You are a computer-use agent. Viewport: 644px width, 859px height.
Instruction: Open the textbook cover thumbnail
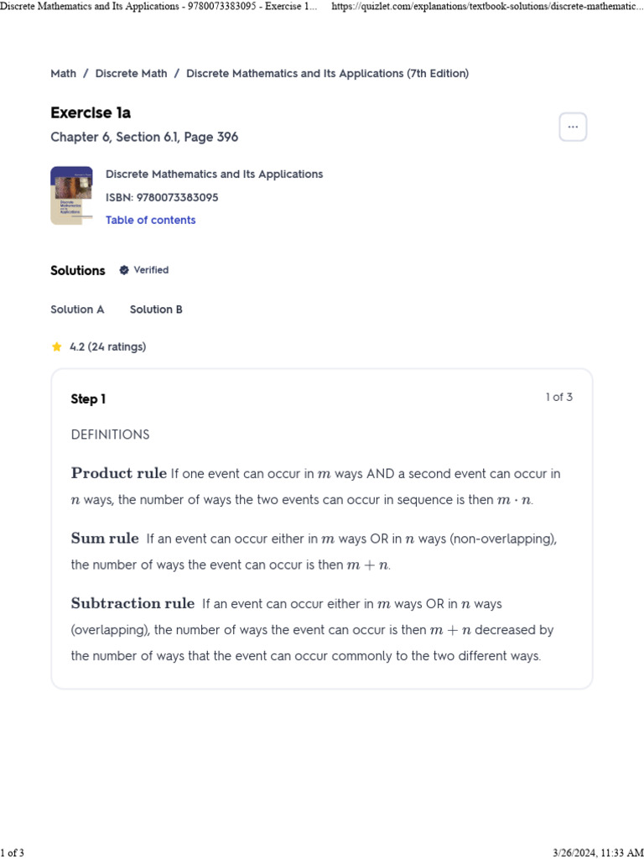[72, 195]
